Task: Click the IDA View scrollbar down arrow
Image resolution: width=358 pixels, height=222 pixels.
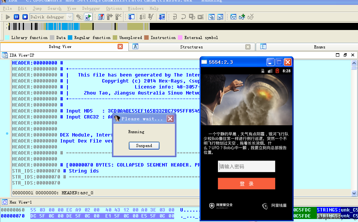Action: pos(354,193)
